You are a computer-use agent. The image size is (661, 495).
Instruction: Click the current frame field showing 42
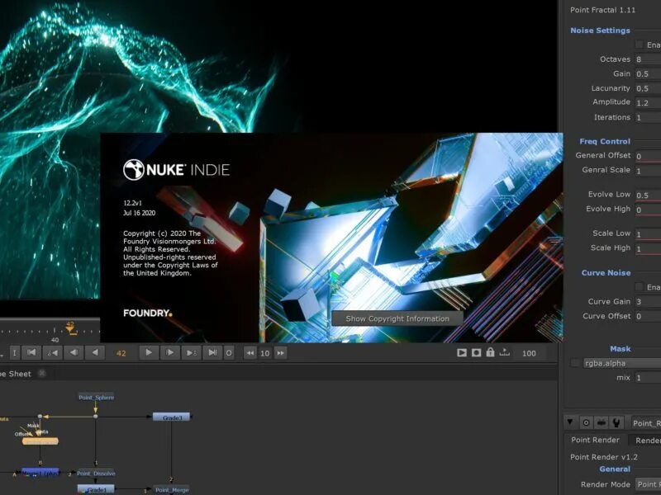(x=121, y=353)
